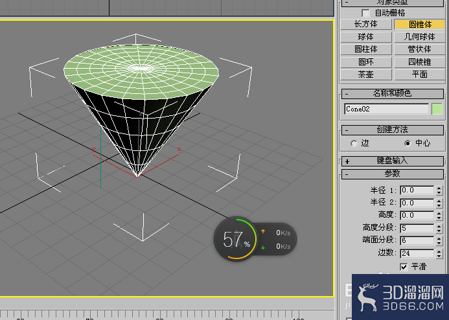This screenshot has height=320, width=449.
Task: Choose the 边 creation method radio
Action: click(354, 143)
